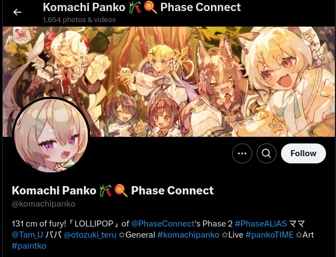The image size is (336, 257).
Task: View the banner header image
Action: click(169, 81)
